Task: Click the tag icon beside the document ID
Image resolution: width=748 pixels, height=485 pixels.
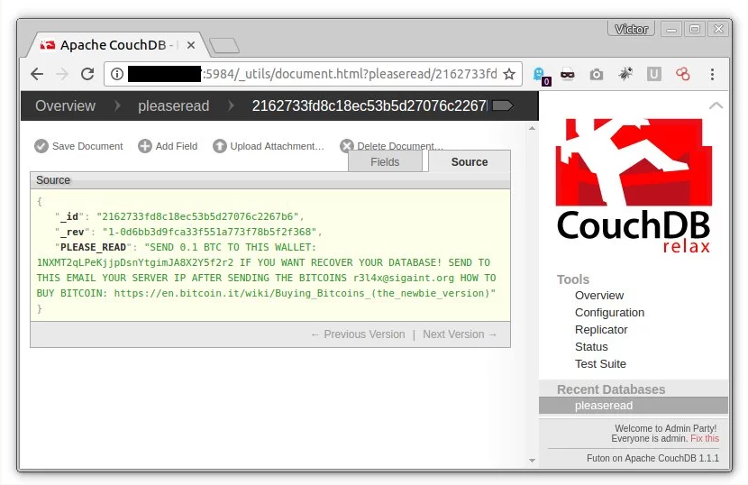Action: (x=502, y=105)
